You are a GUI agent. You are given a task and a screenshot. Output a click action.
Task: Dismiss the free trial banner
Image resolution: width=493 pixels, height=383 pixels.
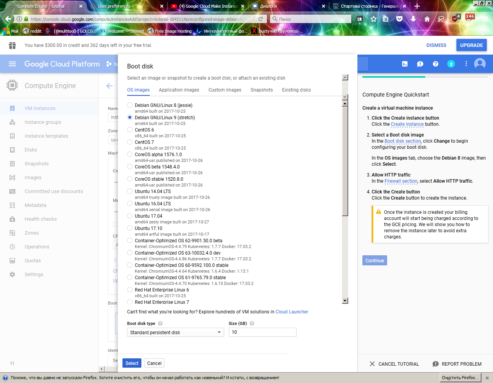436,45
